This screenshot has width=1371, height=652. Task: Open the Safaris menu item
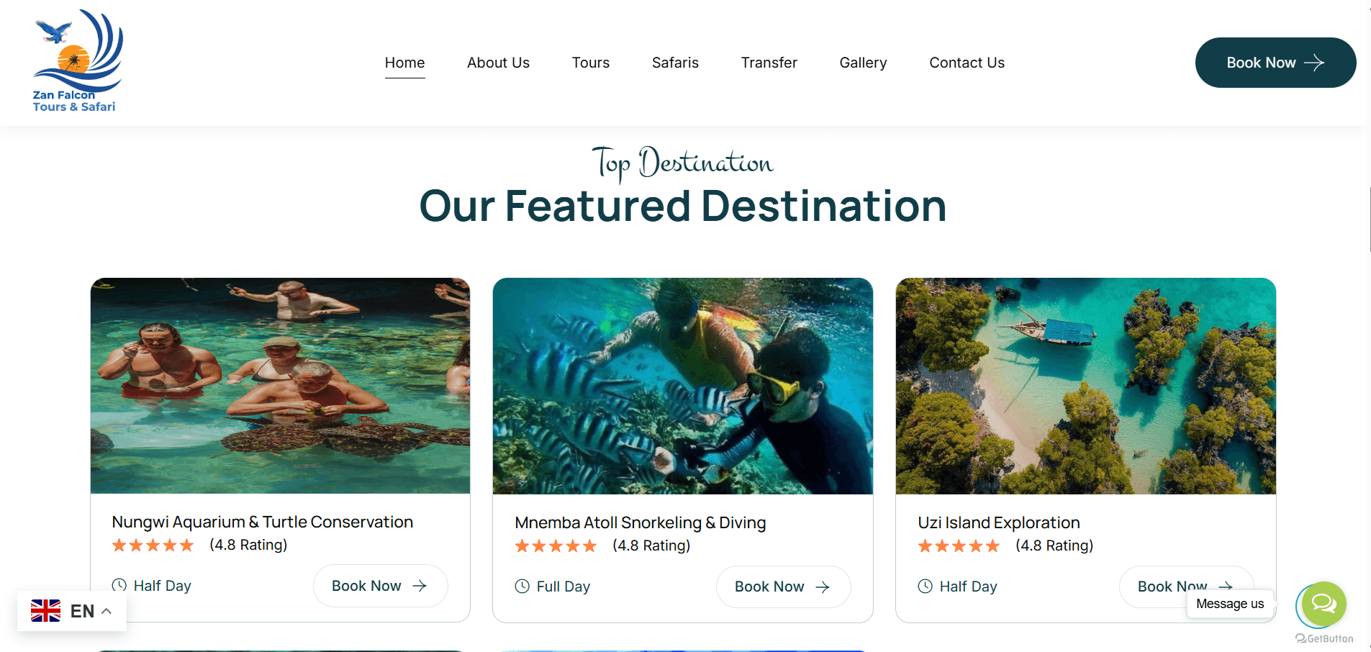pos(674,63)
